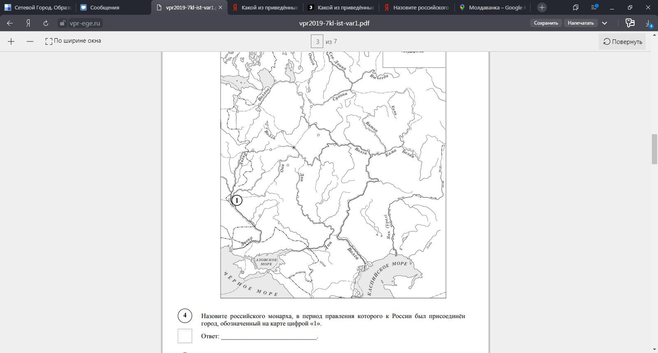Image resolution: width=658 pixels, height=353 pixels.
Task: Open the tab groups icon in the title bar
Action: point(576,7)
